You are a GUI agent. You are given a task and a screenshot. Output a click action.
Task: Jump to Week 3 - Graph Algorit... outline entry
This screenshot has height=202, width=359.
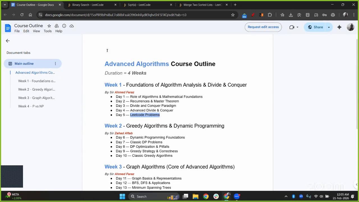pos(36,98)
